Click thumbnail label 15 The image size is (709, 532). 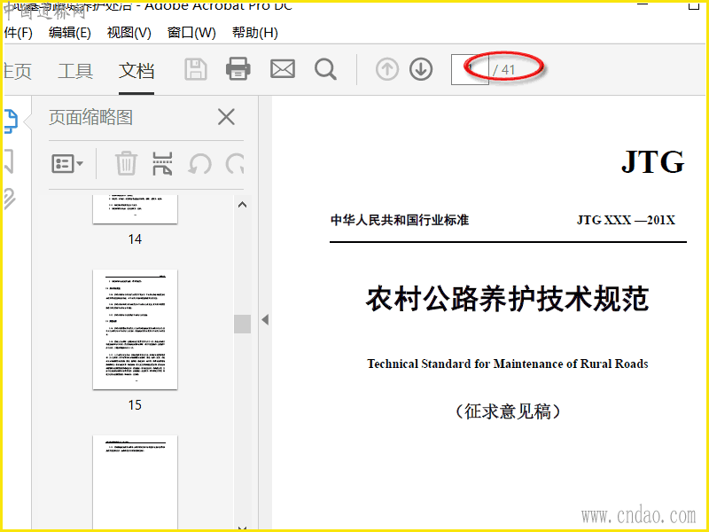pos(135,404)
